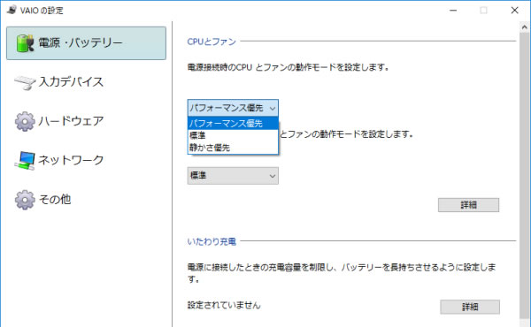Click 詳細 button under CPUとファン
This screenshot has width=531, height=327.
click(469, 205)
